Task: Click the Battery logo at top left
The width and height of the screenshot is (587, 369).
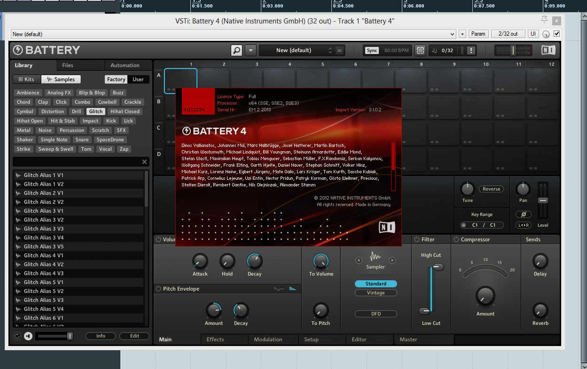Action: tap(47, 50)
